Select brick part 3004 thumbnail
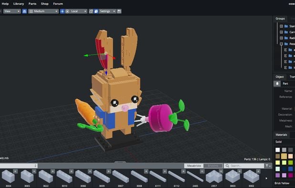The height and width of the screenshot is (188, 295). (x=8, y=176)
